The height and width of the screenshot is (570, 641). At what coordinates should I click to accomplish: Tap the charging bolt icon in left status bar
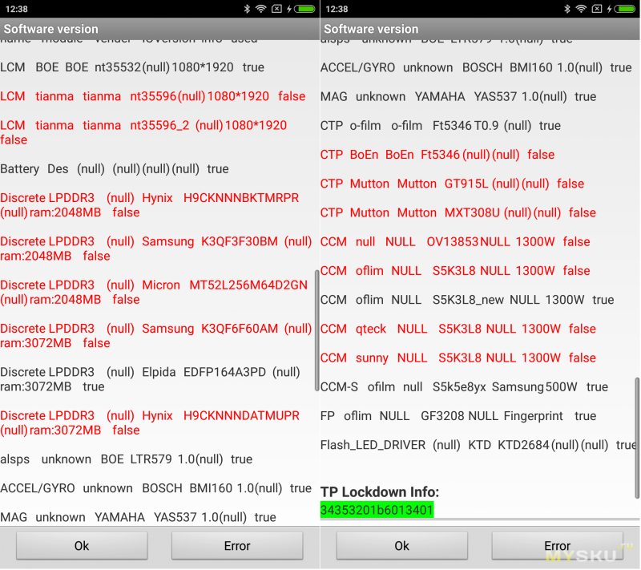click(x=289, y=9)
